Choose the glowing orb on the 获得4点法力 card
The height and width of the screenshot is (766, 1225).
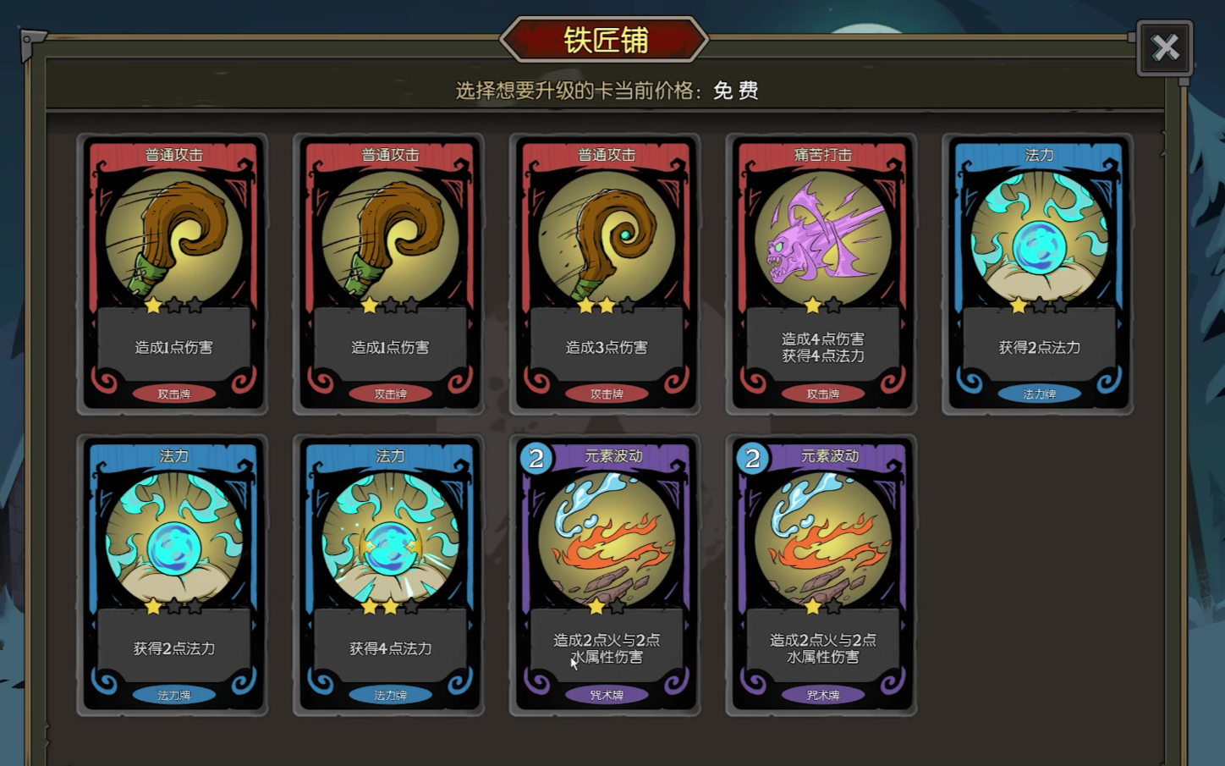point(390,540)
